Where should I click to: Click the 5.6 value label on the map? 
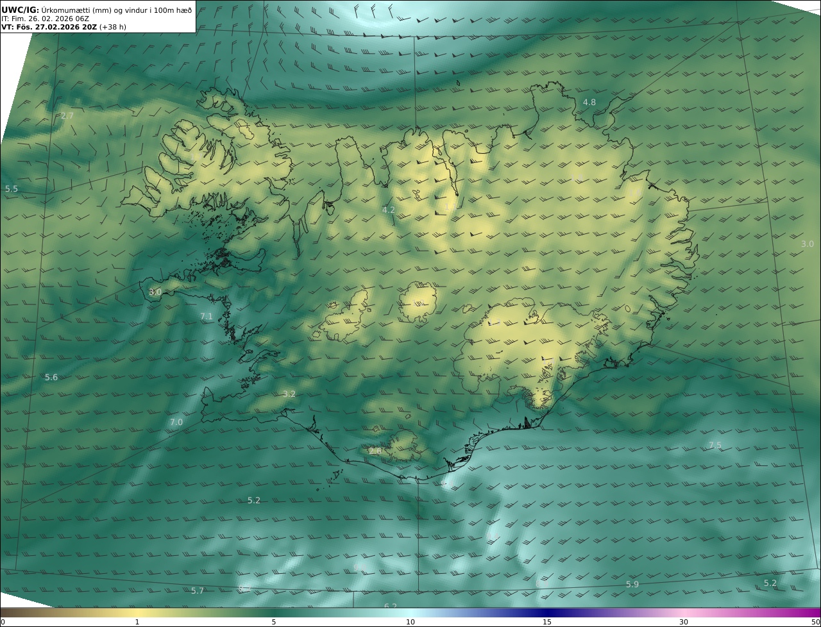(x=51, y=378)
